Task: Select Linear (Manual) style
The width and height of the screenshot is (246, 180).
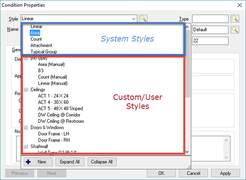Action: point(53,83)
